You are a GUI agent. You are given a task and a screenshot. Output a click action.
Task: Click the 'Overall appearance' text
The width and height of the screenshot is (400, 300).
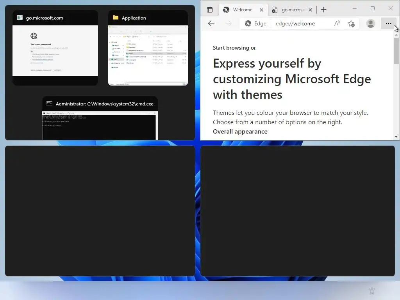coord(240,131)
